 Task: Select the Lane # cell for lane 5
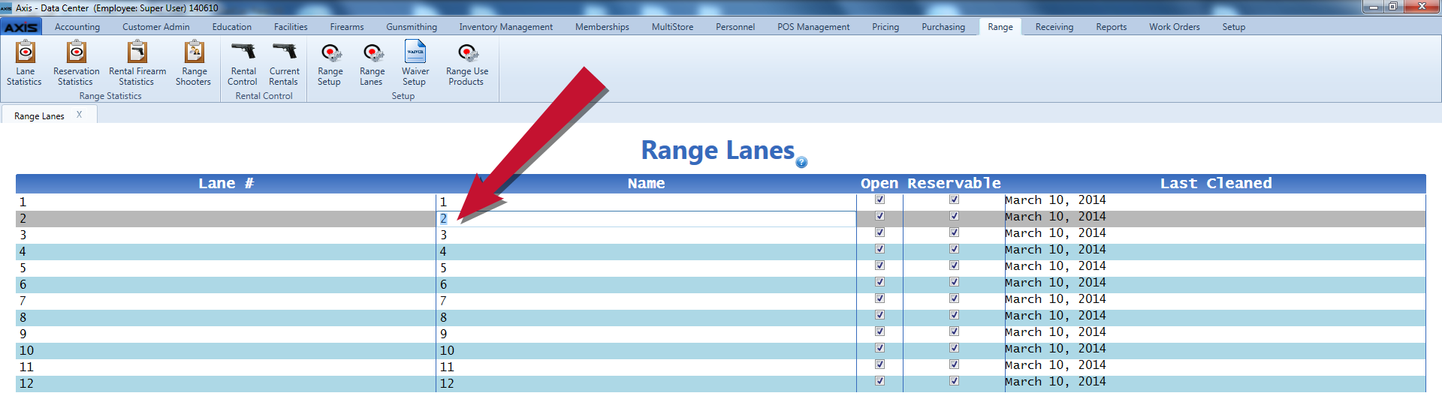(x=226, y=268)
